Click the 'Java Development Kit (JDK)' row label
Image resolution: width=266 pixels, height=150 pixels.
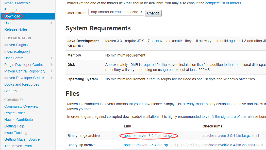pos(83,43)
